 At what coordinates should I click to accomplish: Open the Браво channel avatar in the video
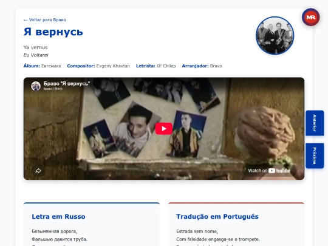point(36,86)
